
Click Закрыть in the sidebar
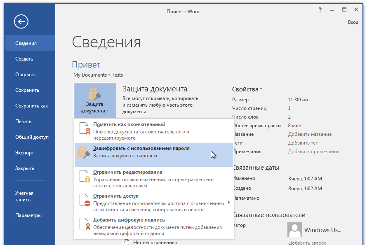coord(30,168)
